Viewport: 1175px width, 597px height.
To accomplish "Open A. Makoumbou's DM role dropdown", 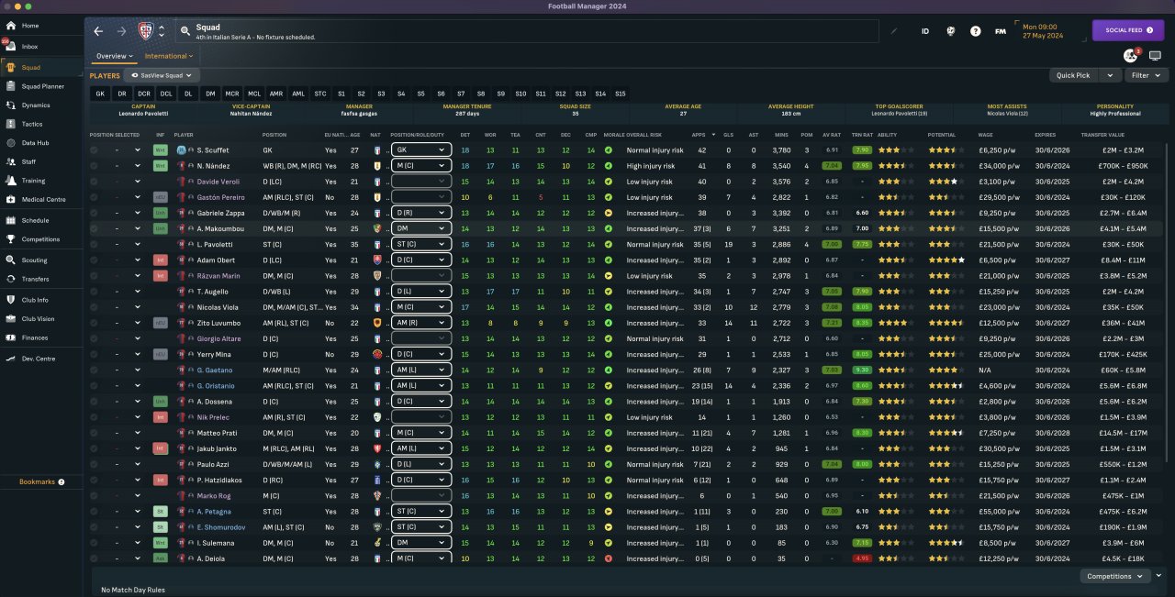I will (420, 229).
